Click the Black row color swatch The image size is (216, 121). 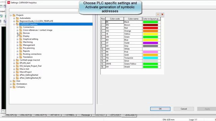tap(151, 22)
